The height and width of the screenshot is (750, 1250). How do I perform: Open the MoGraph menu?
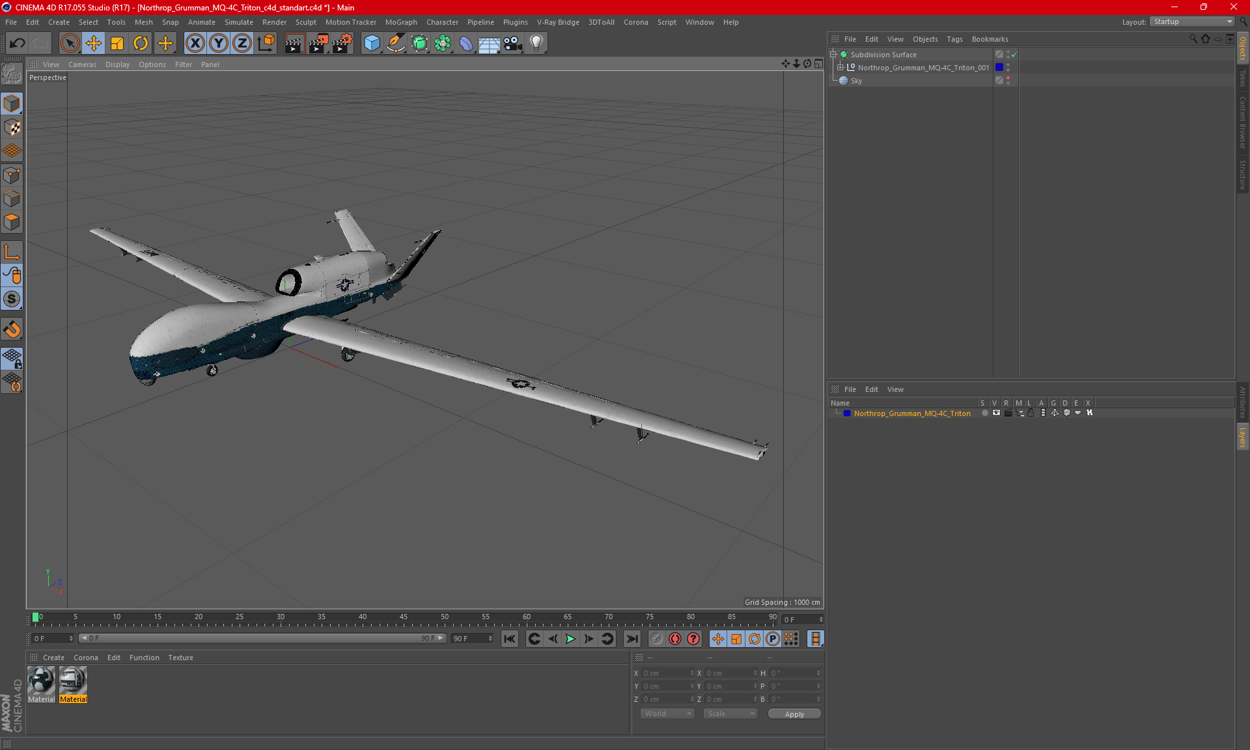point(401,22)
